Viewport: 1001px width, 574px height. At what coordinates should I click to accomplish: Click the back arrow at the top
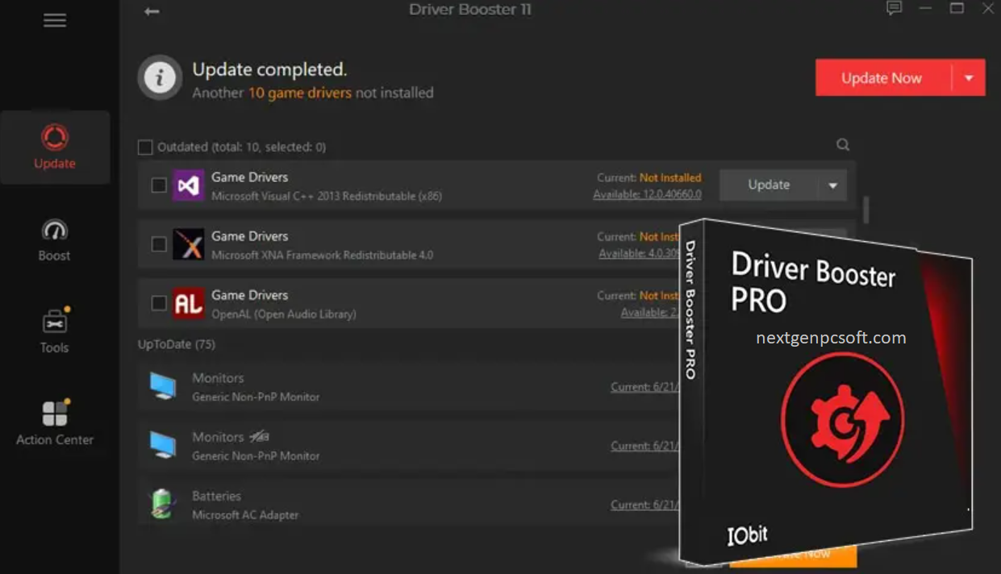pyautogui.click(x=151, y=11)
